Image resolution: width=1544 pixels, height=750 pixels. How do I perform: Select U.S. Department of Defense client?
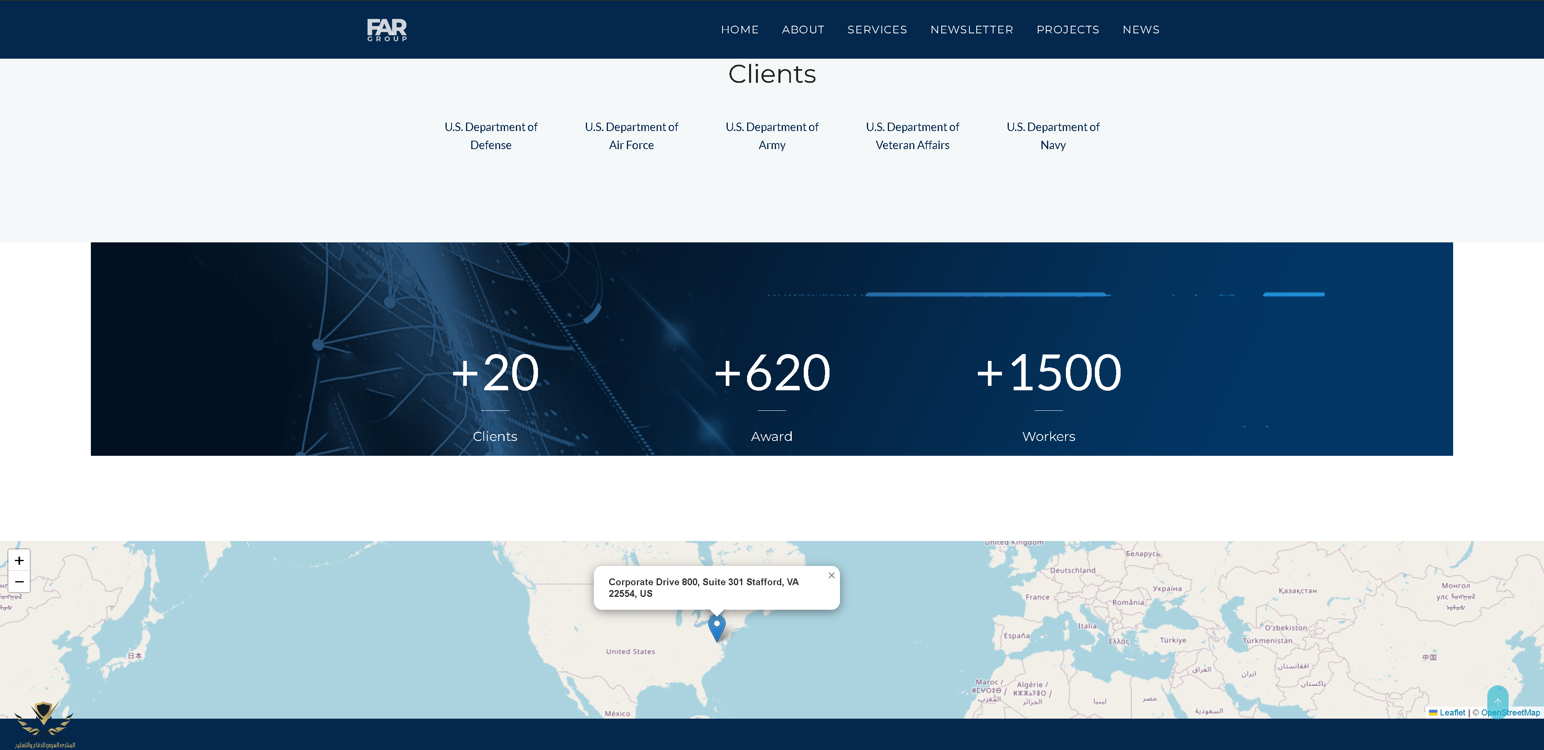pos(490,136)
